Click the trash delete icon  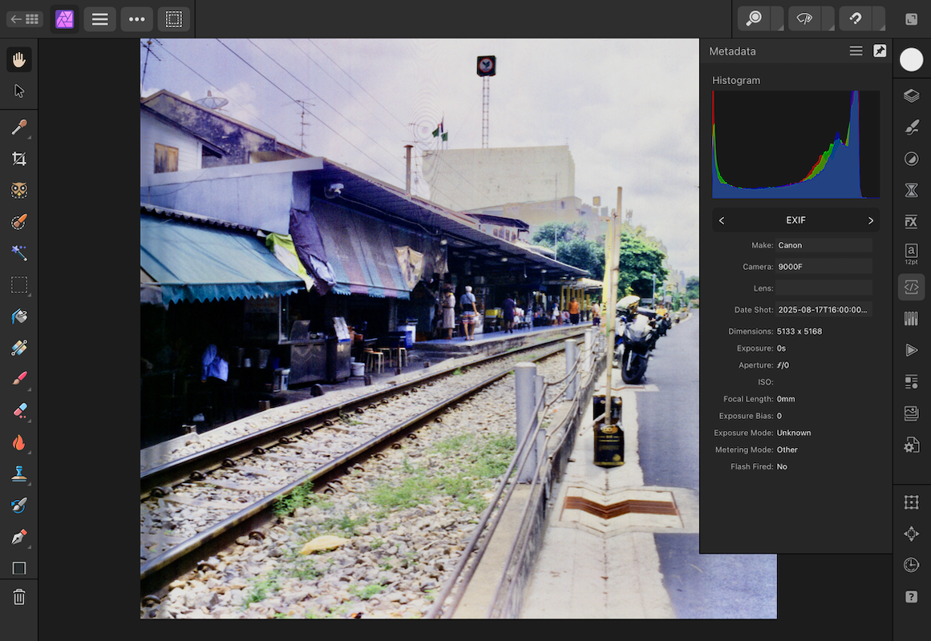pos(19,597)
